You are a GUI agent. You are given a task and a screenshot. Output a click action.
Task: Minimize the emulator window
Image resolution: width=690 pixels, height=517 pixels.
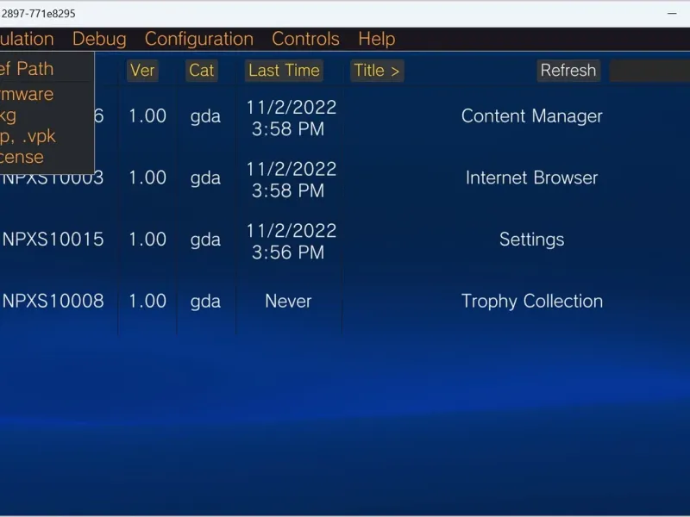click(x=672, y=14)
